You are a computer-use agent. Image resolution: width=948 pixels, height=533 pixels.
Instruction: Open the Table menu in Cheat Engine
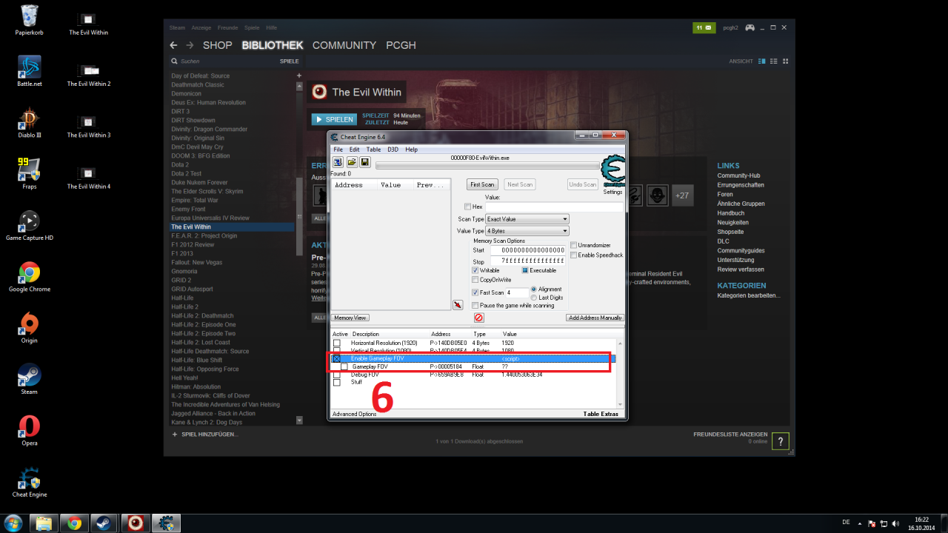point(373,150)
